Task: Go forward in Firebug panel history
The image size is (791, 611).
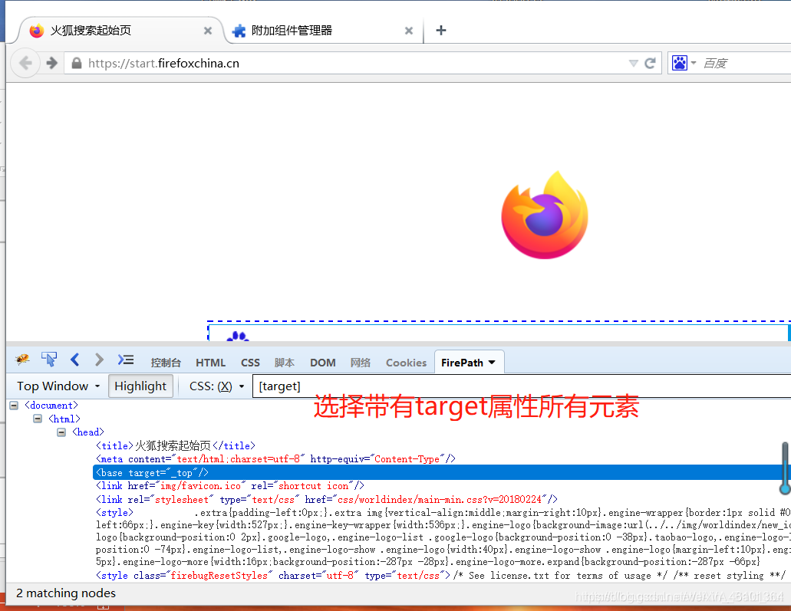Action: [x=100, y=360]
